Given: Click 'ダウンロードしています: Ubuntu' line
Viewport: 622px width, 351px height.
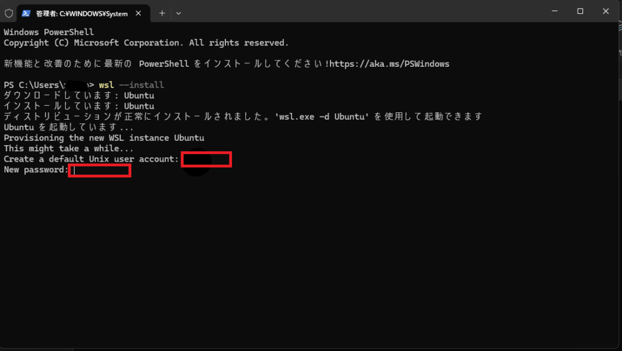Looking at the screenshot, I should [79, 95].
